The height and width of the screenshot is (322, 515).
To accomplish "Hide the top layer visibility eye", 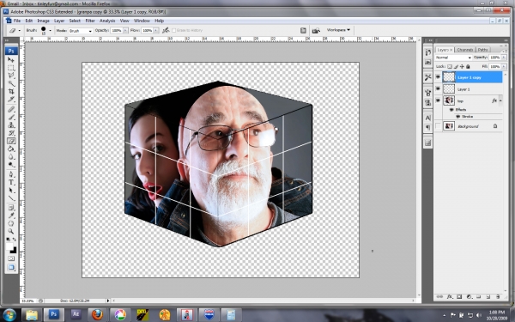I will [x=438, y=100].
